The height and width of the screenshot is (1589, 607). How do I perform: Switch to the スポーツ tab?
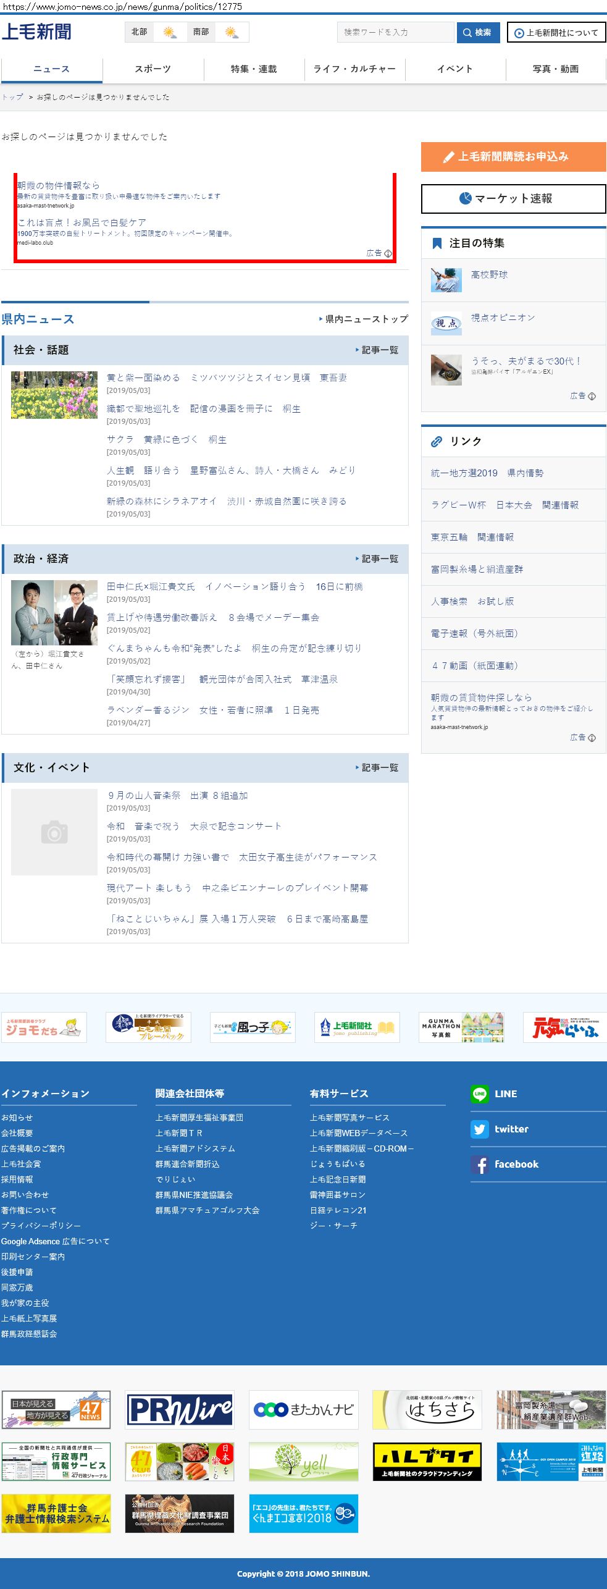pos(153,69)
